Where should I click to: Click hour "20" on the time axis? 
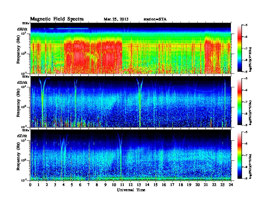[x=197, y=185]
